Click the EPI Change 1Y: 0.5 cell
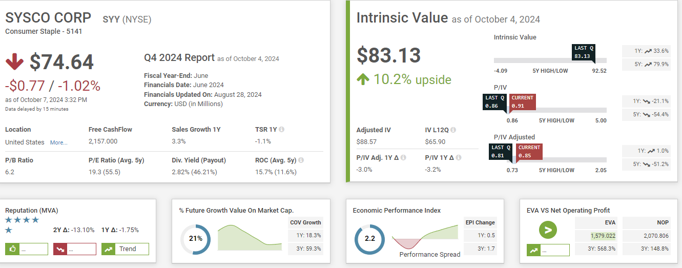Viewport: 682px width, 268px height. [480, 235]
